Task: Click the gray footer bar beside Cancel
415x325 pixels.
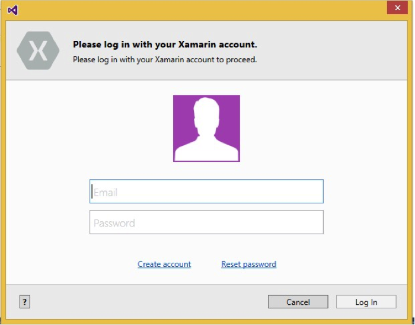Action: coord(148,302)
